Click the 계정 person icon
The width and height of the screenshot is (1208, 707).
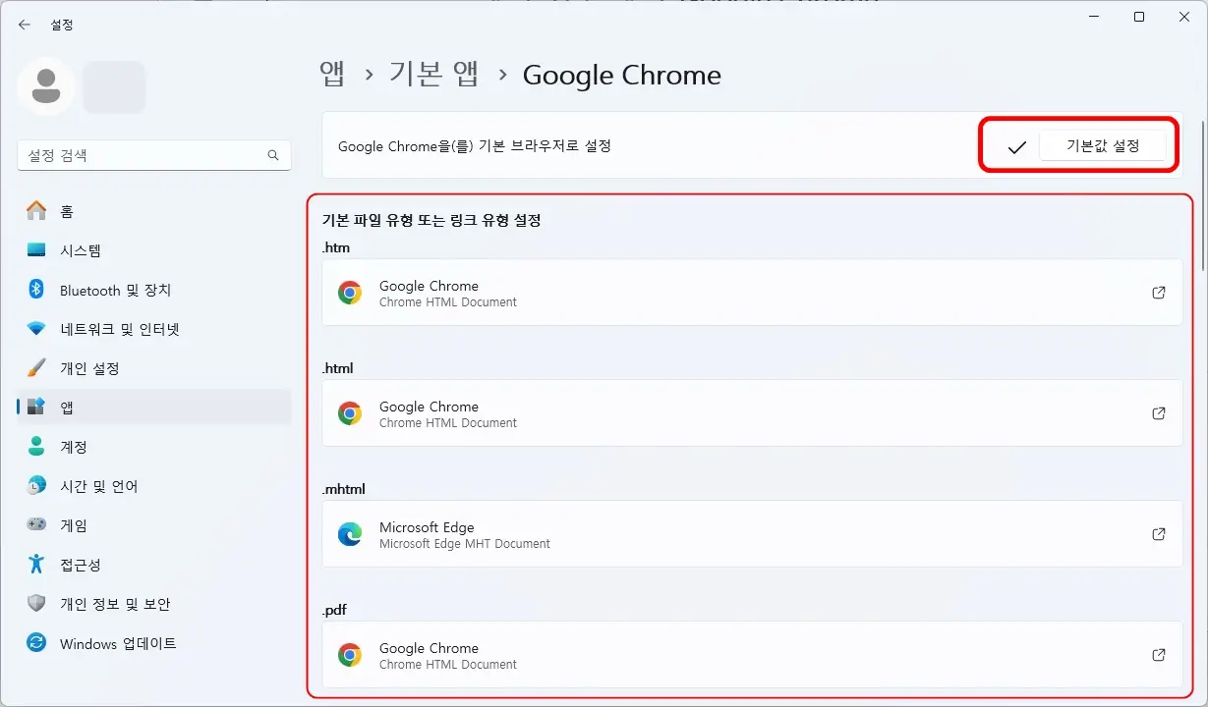coord(36,447)
